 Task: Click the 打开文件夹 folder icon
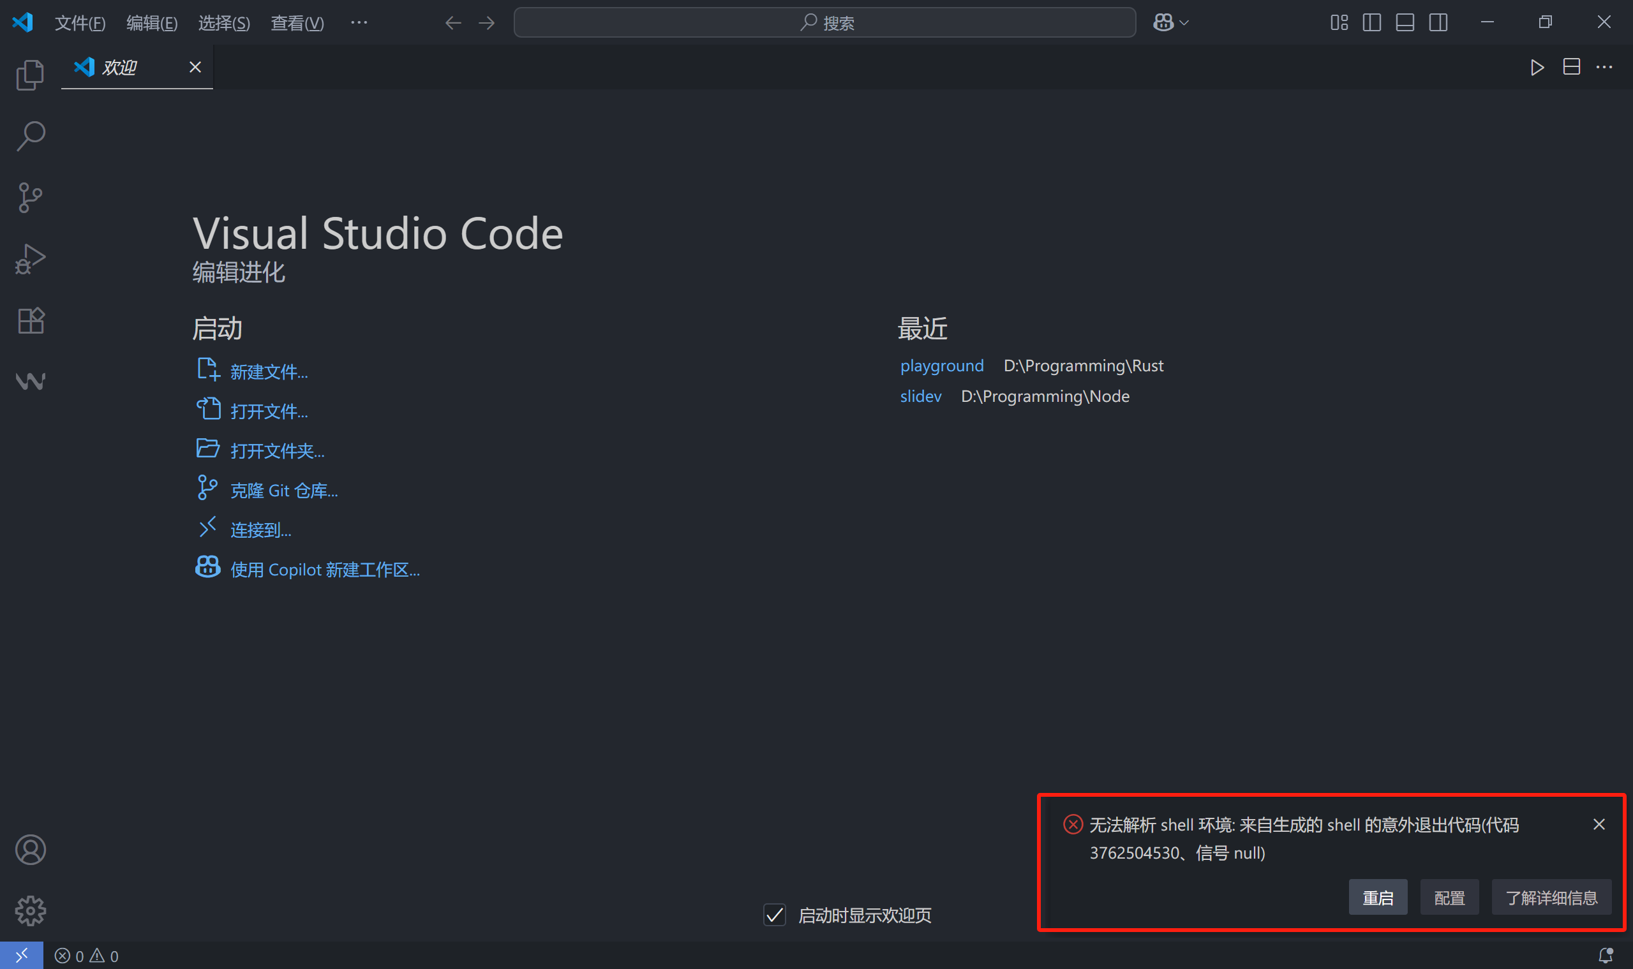pos(208,448)
